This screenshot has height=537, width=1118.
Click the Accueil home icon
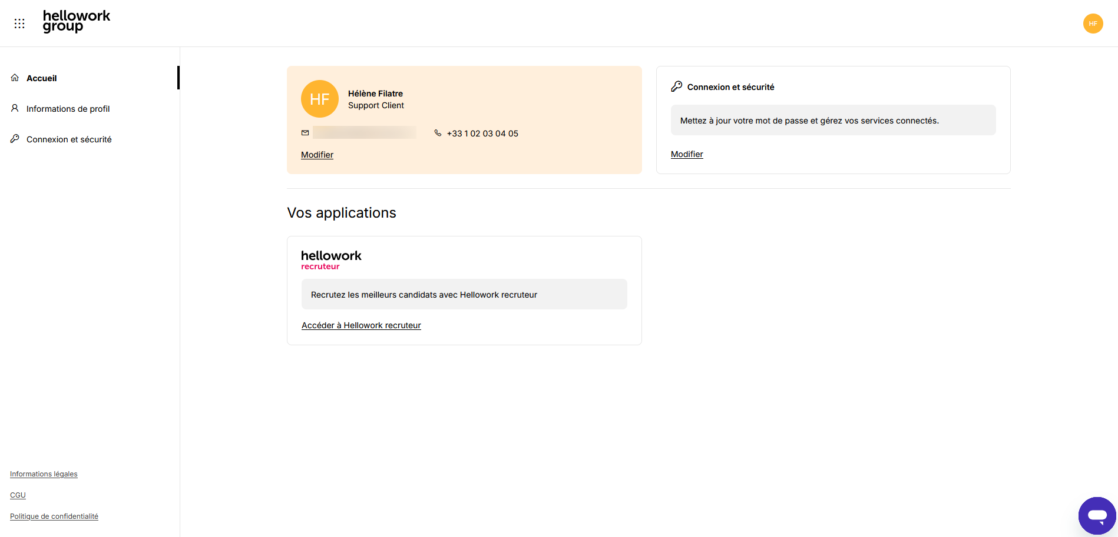(x=15, y=78)
